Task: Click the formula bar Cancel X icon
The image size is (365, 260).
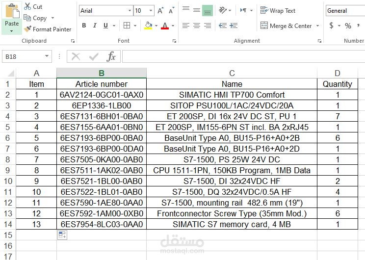Action: pyautogui.click(x=76, y=56)
